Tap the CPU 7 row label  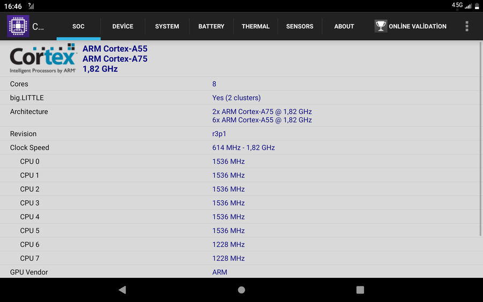(30, 259)
